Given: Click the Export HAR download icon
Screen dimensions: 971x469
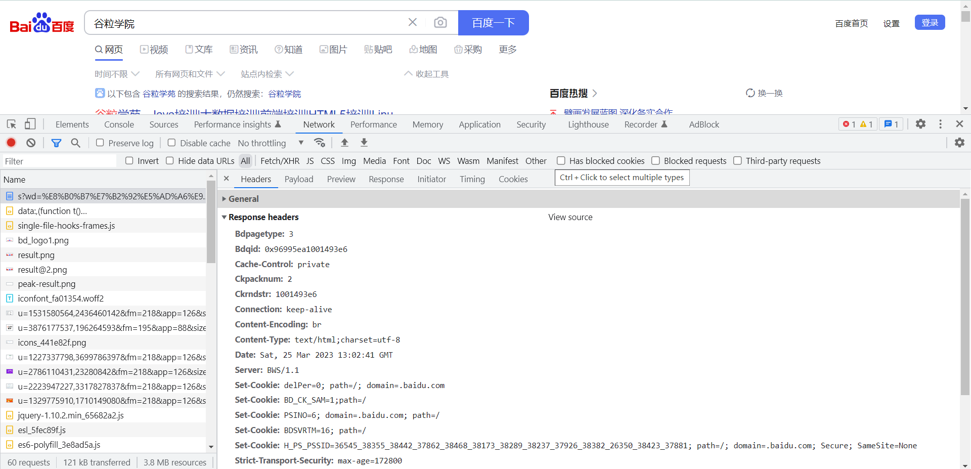Looking at the screenshot, I should 364,143.
